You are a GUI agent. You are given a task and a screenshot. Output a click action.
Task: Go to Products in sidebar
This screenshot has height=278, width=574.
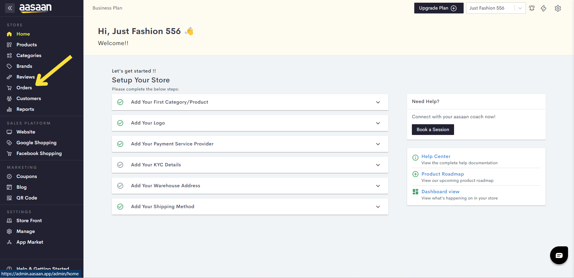coord(27,45)
